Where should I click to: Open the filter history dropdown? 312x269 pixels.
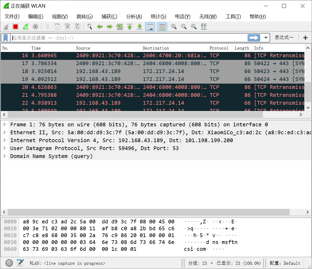tap(266, 38)
